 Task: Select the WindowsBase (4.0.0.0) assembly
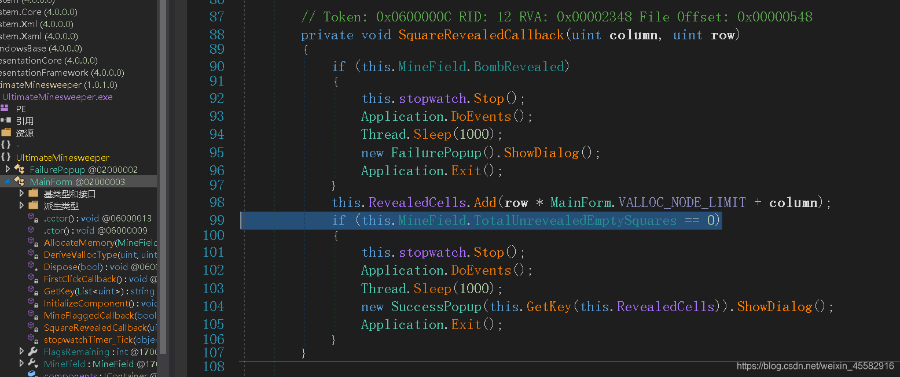pyautogui.click(x=41, y=48)
